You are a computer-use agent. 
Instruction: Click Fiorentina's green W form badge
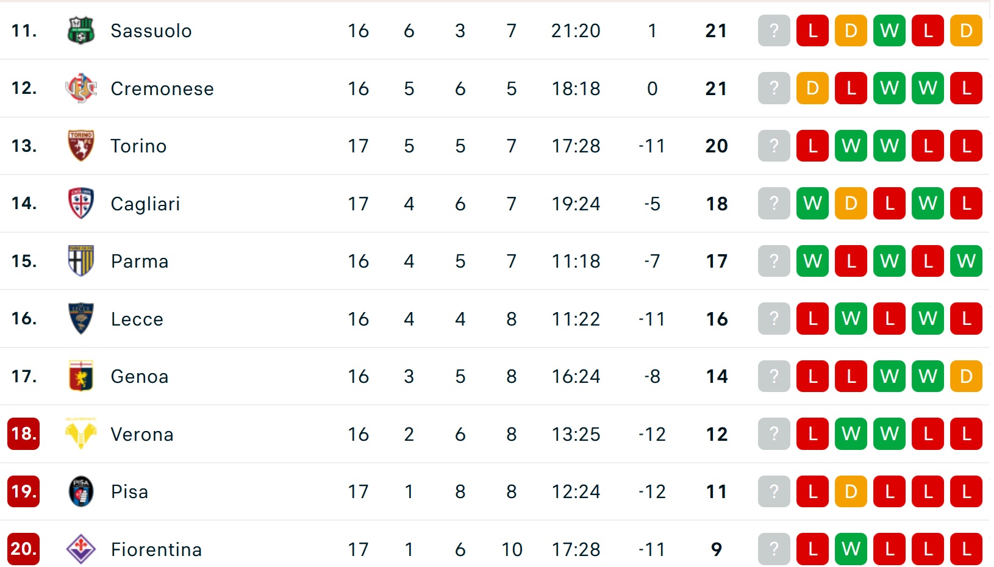click(x=851, y=549)
